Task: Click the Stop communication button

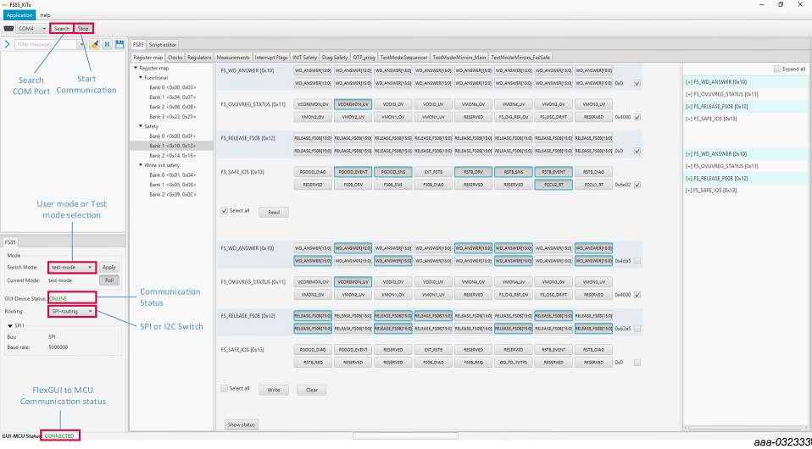Action: [x=83, y=29]
